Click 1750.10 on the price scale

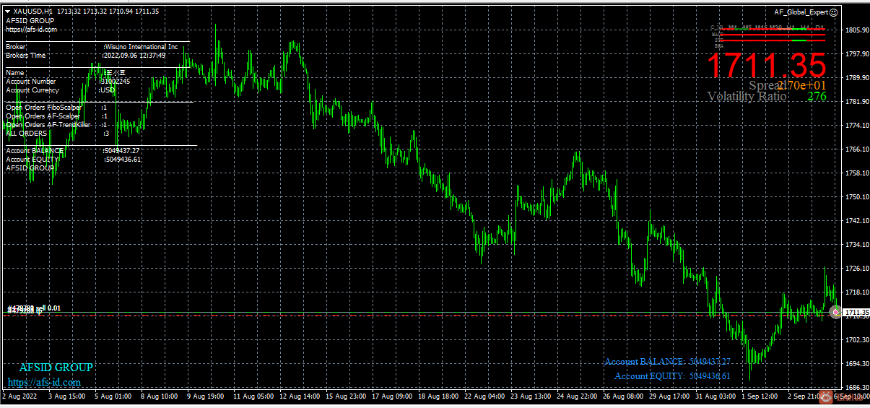[856, 197]
